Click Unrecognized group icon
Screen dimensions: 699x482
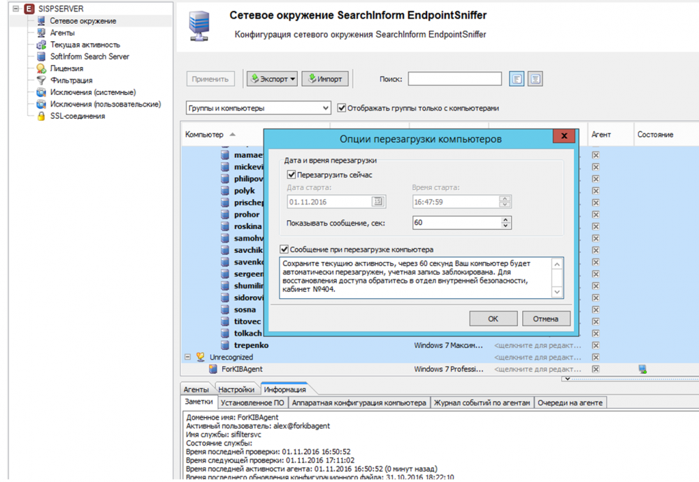(201, 357)
